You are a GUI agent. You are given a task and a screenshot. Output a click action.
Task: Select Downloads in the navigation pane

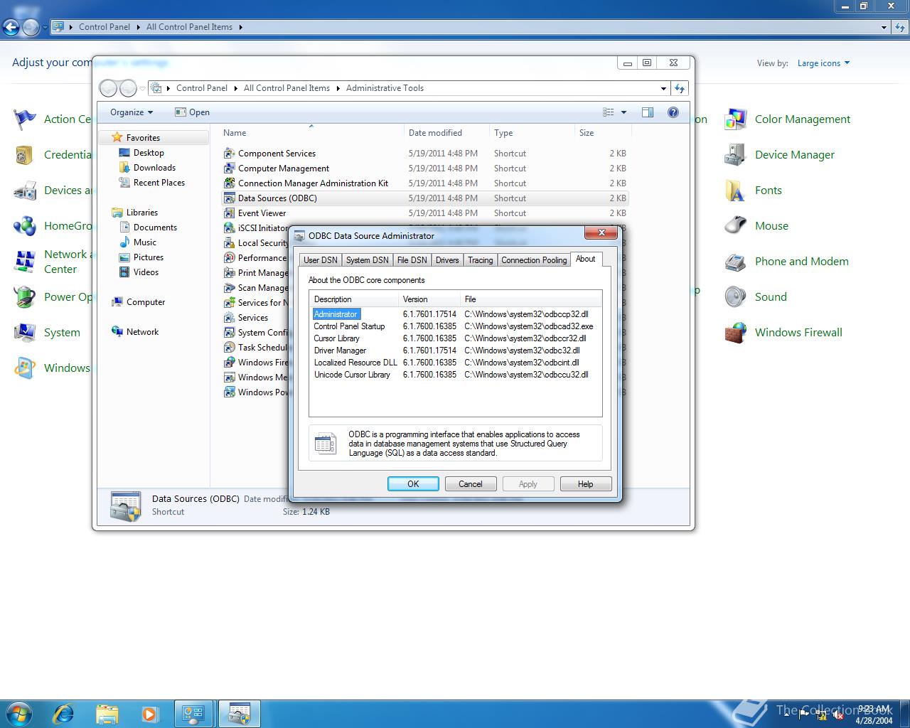154,168
